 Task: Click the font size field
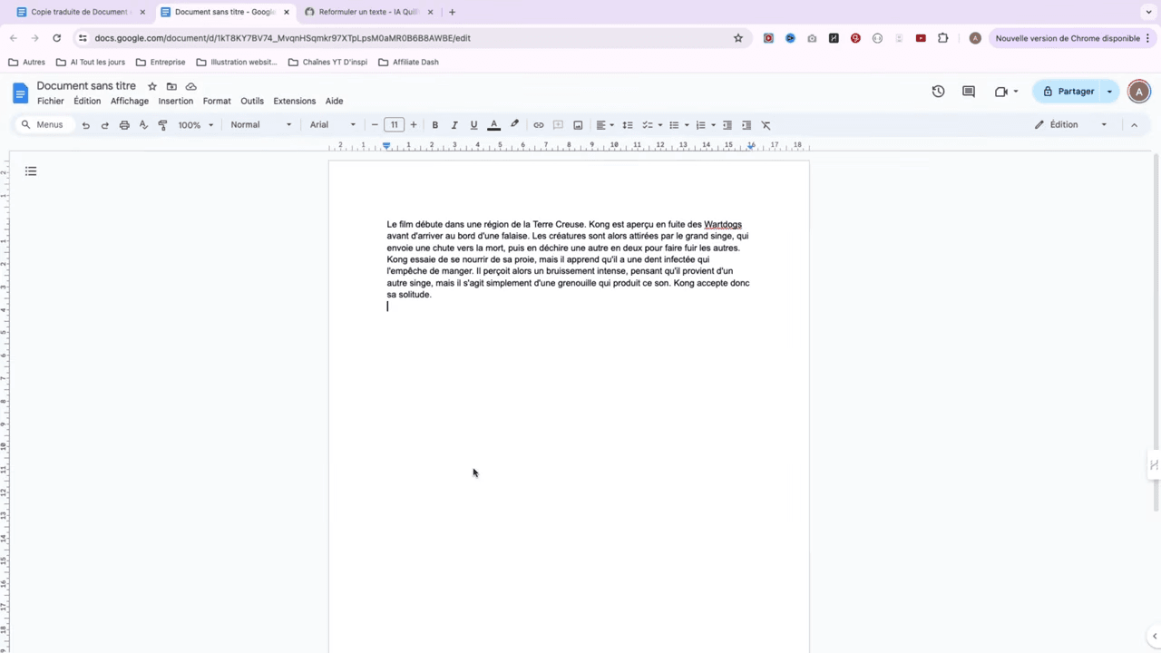coord(394,125)
